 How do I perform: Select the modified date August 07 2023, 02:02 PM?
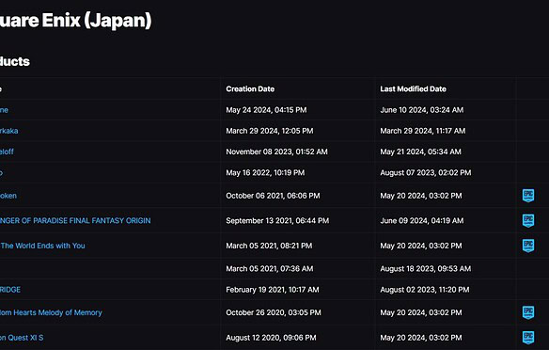pyautogui.click(x=426, y=173)
